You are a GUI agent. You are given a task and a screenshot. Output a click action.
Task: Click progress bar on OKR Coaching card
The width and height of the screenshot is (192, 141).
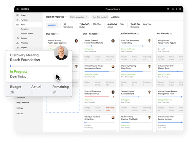(x=136, y=122)
